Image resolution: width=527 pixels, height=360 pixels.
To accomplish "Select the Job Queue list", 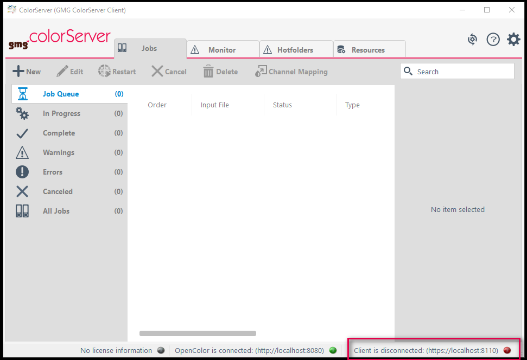I will pos(69,94).
